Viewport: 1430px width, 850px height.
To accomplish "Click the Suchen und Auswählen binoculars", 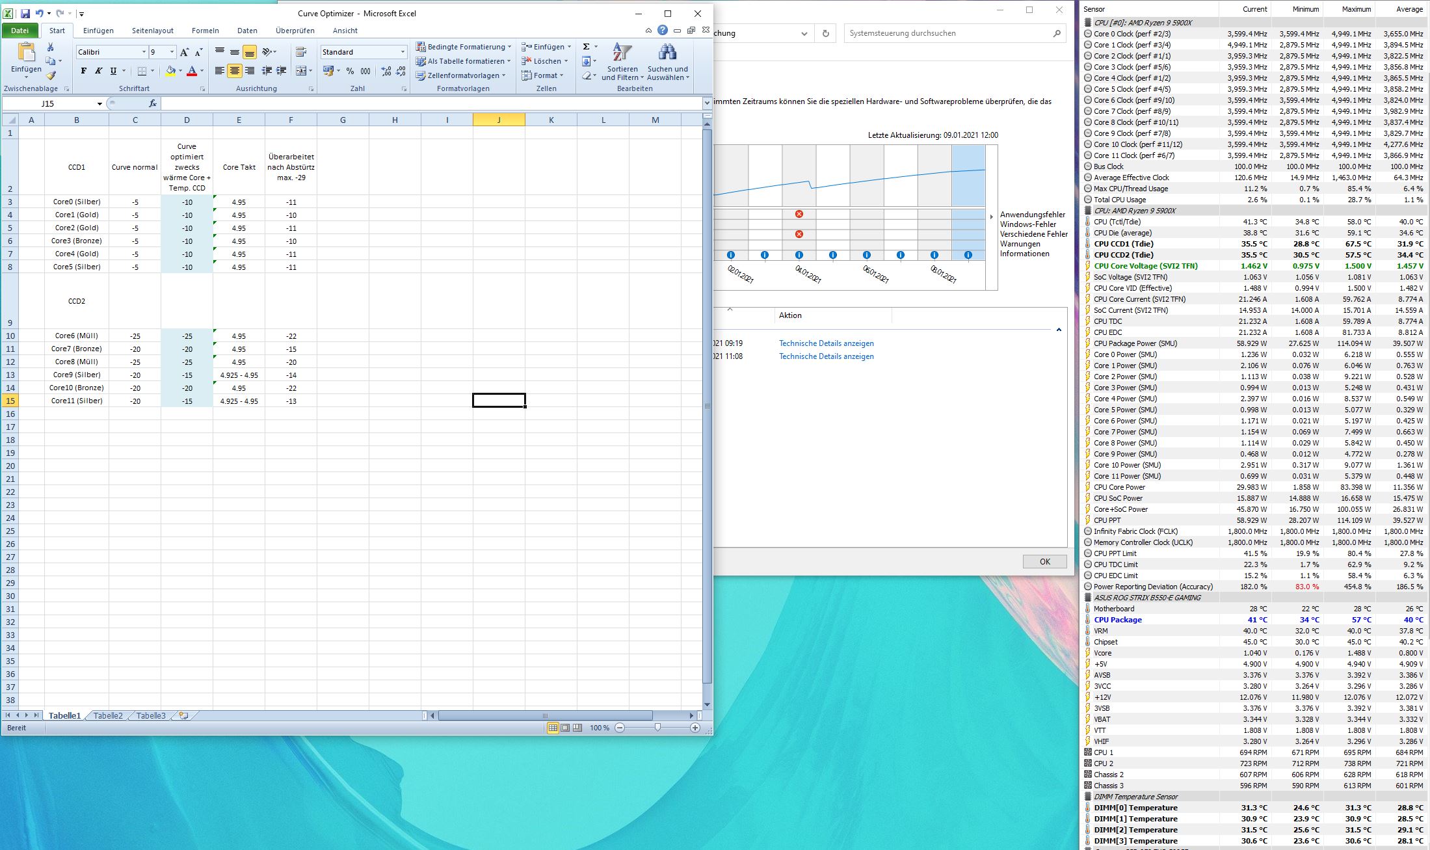I will [x=667, y=62].
